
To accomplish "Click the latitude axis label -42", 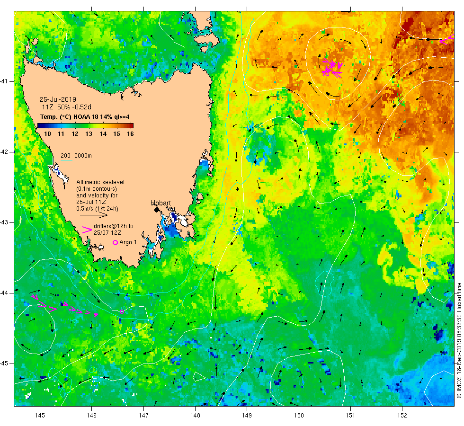I will 4,152.
